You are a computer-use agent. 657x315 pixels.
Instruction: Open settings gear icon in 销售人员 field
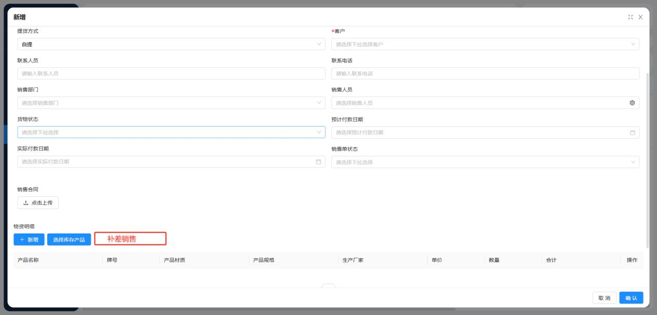(632, 103)
